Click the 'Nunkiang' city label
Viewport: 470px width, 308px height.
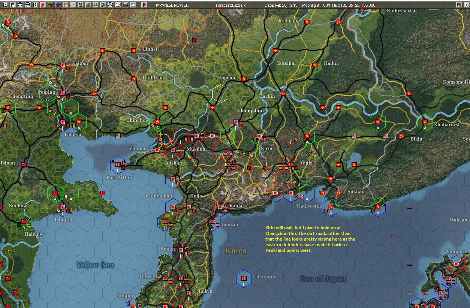287,21
